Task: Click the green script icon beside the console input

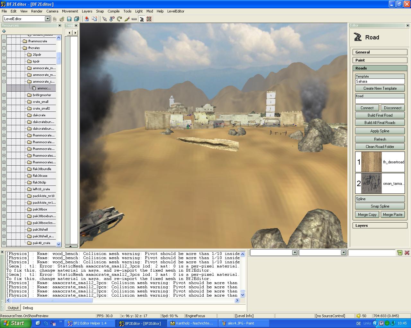Action: coord(400,253)
